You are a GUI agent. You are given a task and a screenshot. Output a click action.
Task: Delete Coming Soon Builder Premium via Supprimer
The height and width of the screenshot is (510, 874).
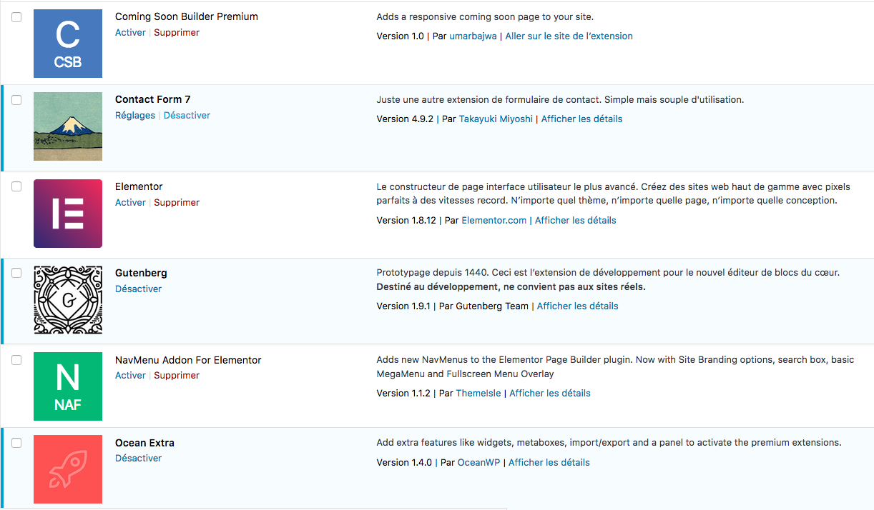[177, 33]
